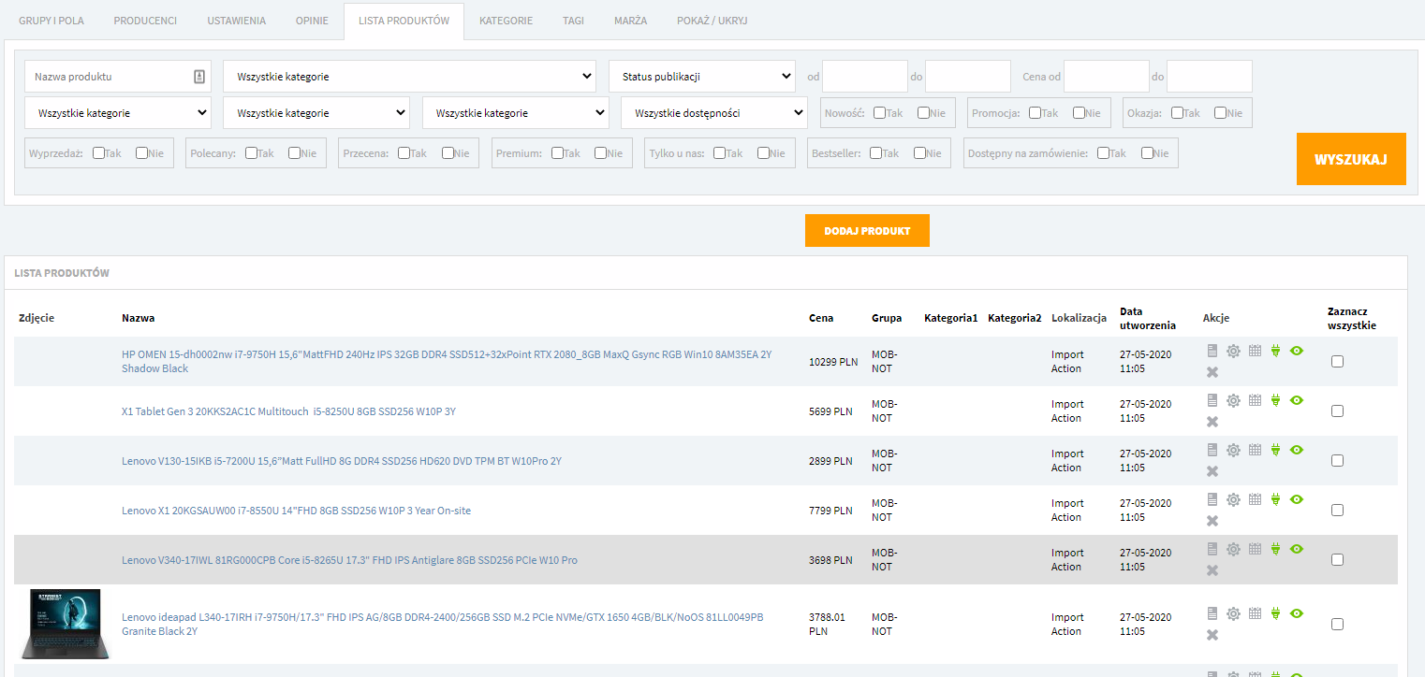Select checkbox for Lenovo V130-15IKB row
The height and width of the screenshot is (677, 1425).
pos(1337,460)
